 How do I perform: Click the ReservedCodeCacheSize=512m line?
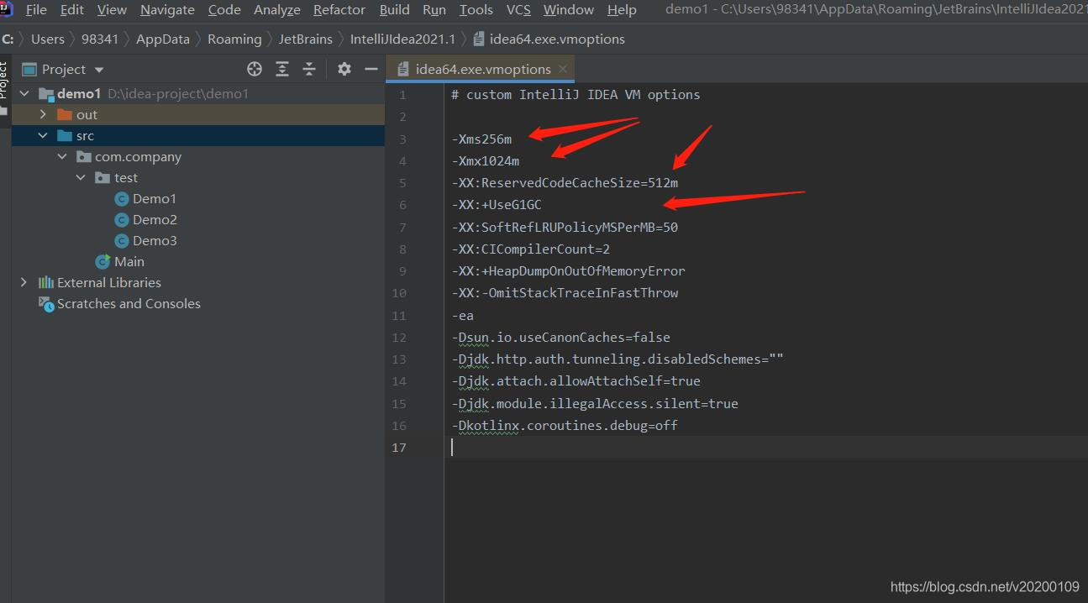pyautogui.click(x=565, y=183)
